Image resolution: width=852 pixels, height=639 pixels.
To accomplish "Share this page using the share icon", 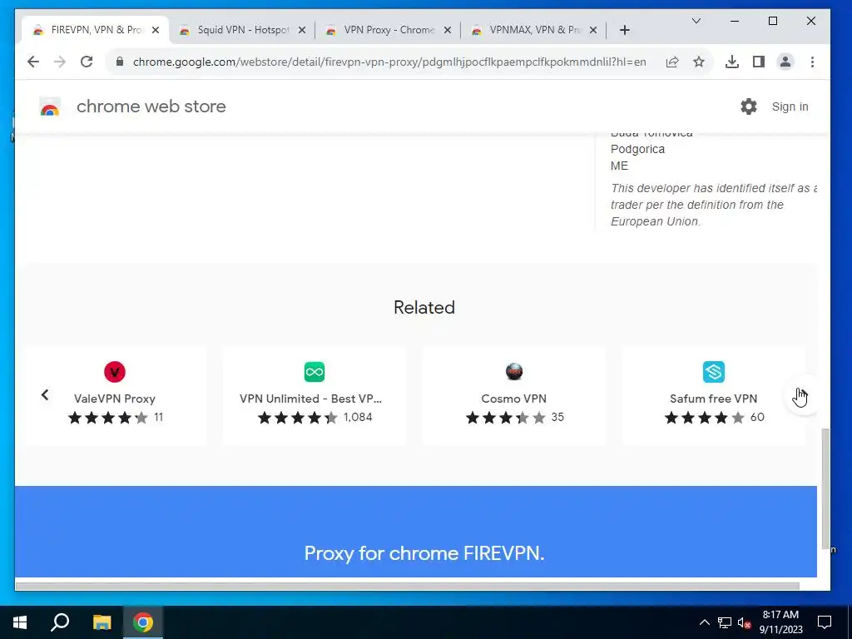I will 672,62.
